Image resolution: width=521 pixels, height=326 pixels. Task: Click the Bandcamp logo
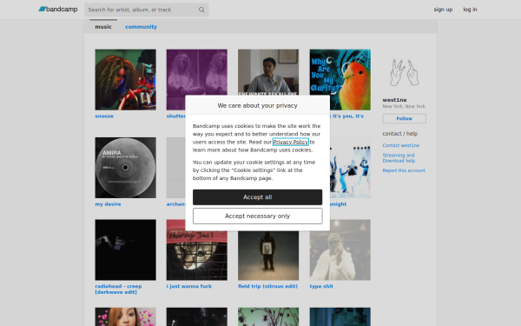click(58, 10)
